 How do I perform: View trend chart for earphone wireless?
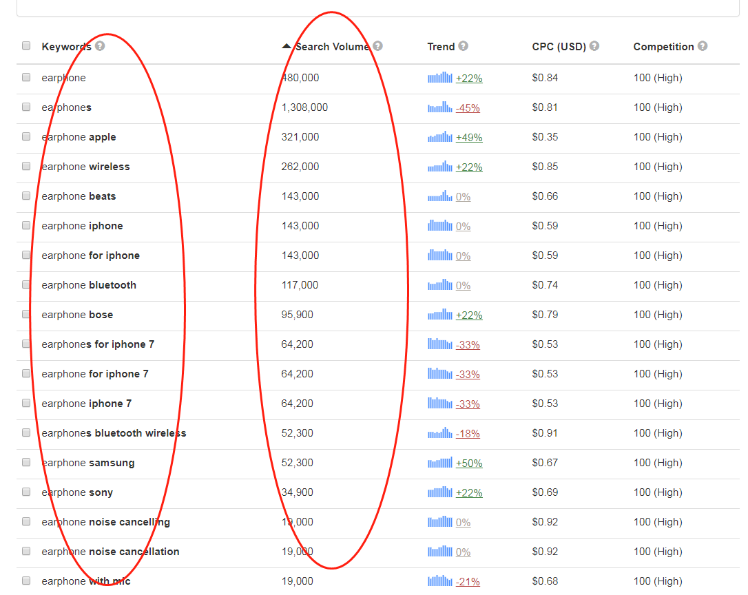(440, 166)
